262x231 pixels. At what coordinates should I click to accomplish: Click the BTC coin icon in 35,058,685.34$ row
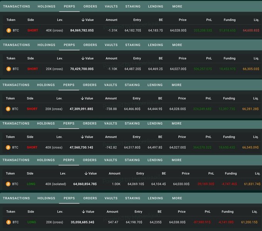pos(8,222)
